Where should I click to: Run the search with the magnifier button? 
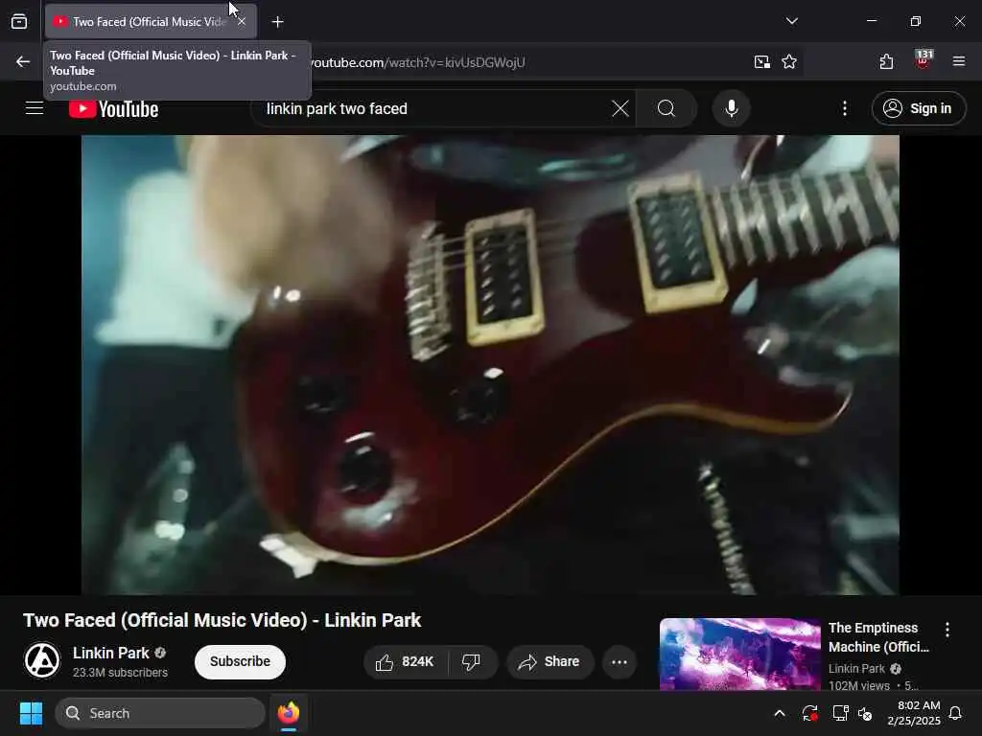[x=666, y=108]
